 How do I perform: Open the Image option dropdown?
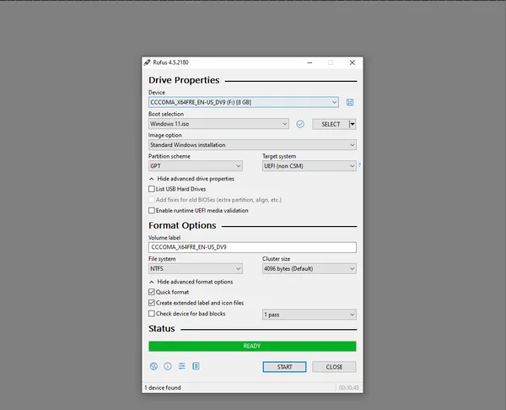click(252, 144)
